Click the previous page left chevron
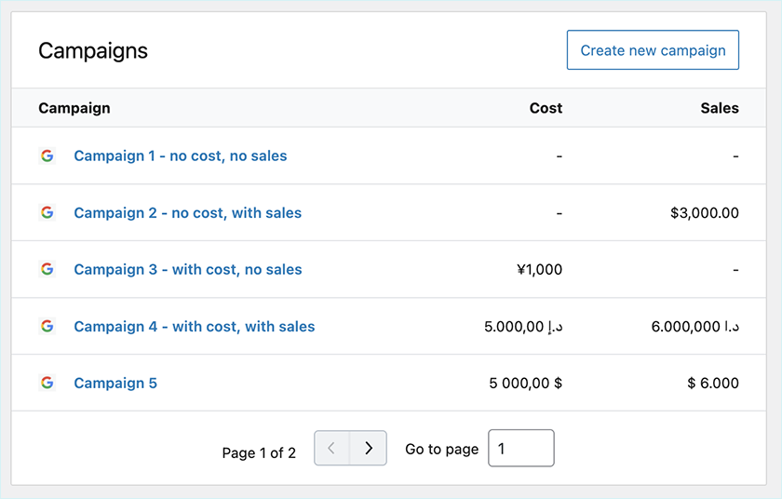This screenshot has height=499, width=782. point(332,448)
